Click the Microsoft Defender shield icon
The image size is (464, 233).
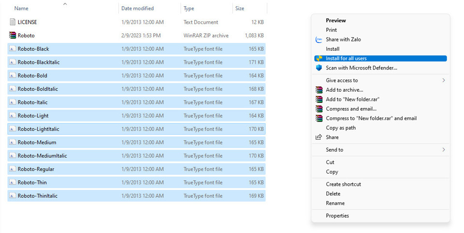[x=319, y=68]
